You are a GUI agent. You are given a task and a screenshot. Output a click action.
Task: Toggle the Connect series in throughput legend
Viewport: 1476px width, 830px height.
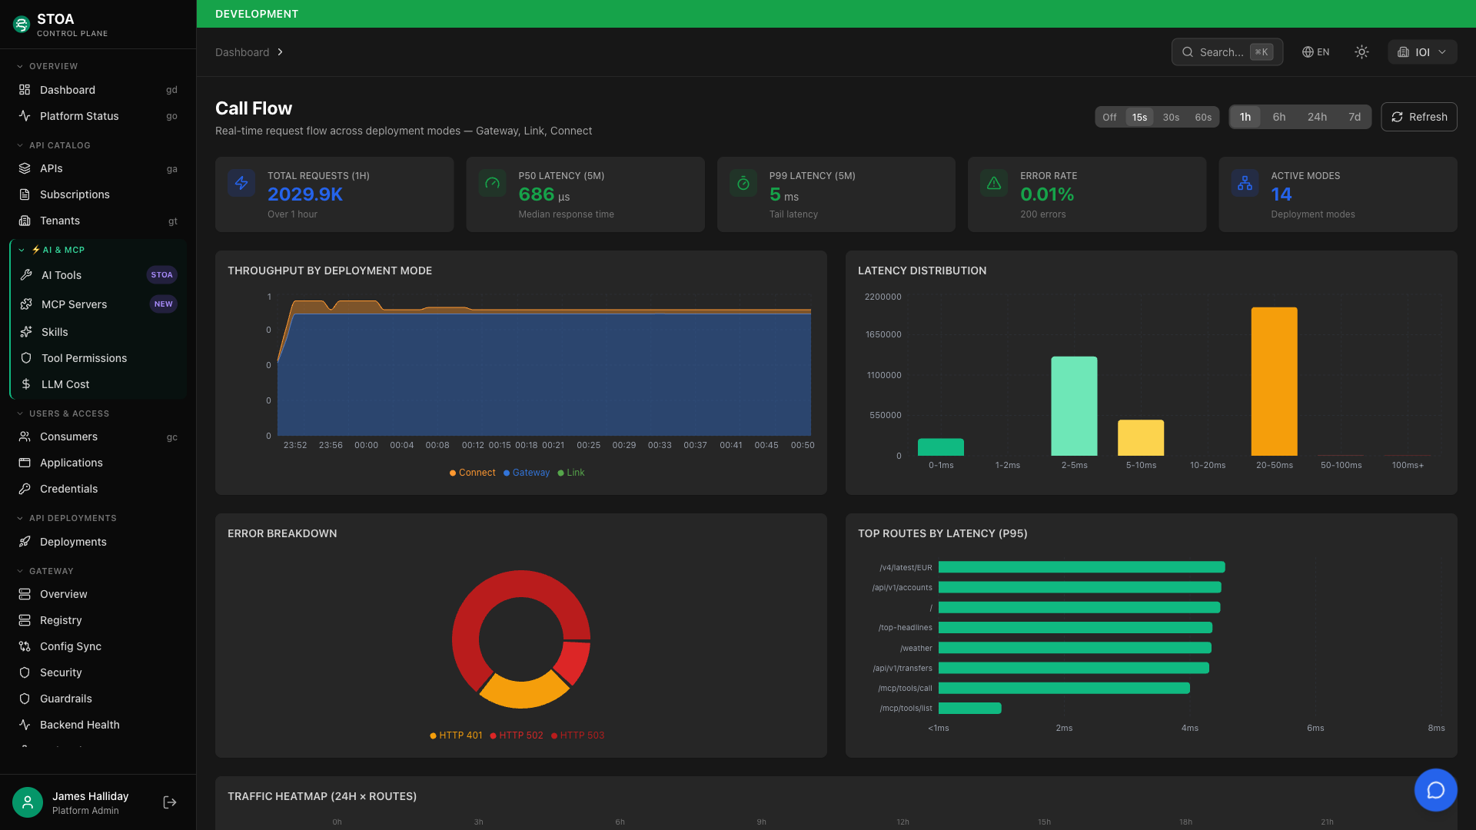tap(473, 473)
